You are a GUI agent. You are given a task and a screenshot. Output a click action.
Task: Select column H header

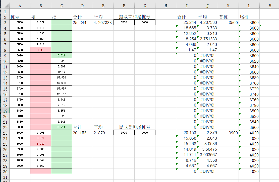(166, 6)
